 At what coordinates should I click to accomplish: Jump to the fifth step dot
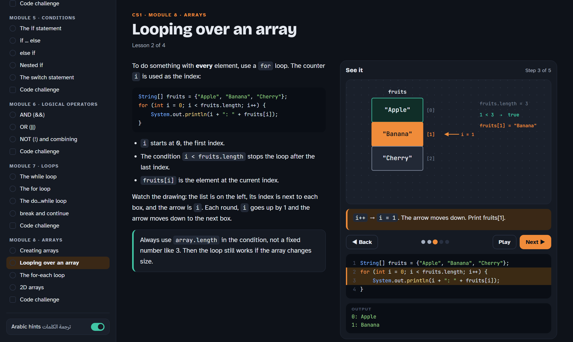(447, 242)
